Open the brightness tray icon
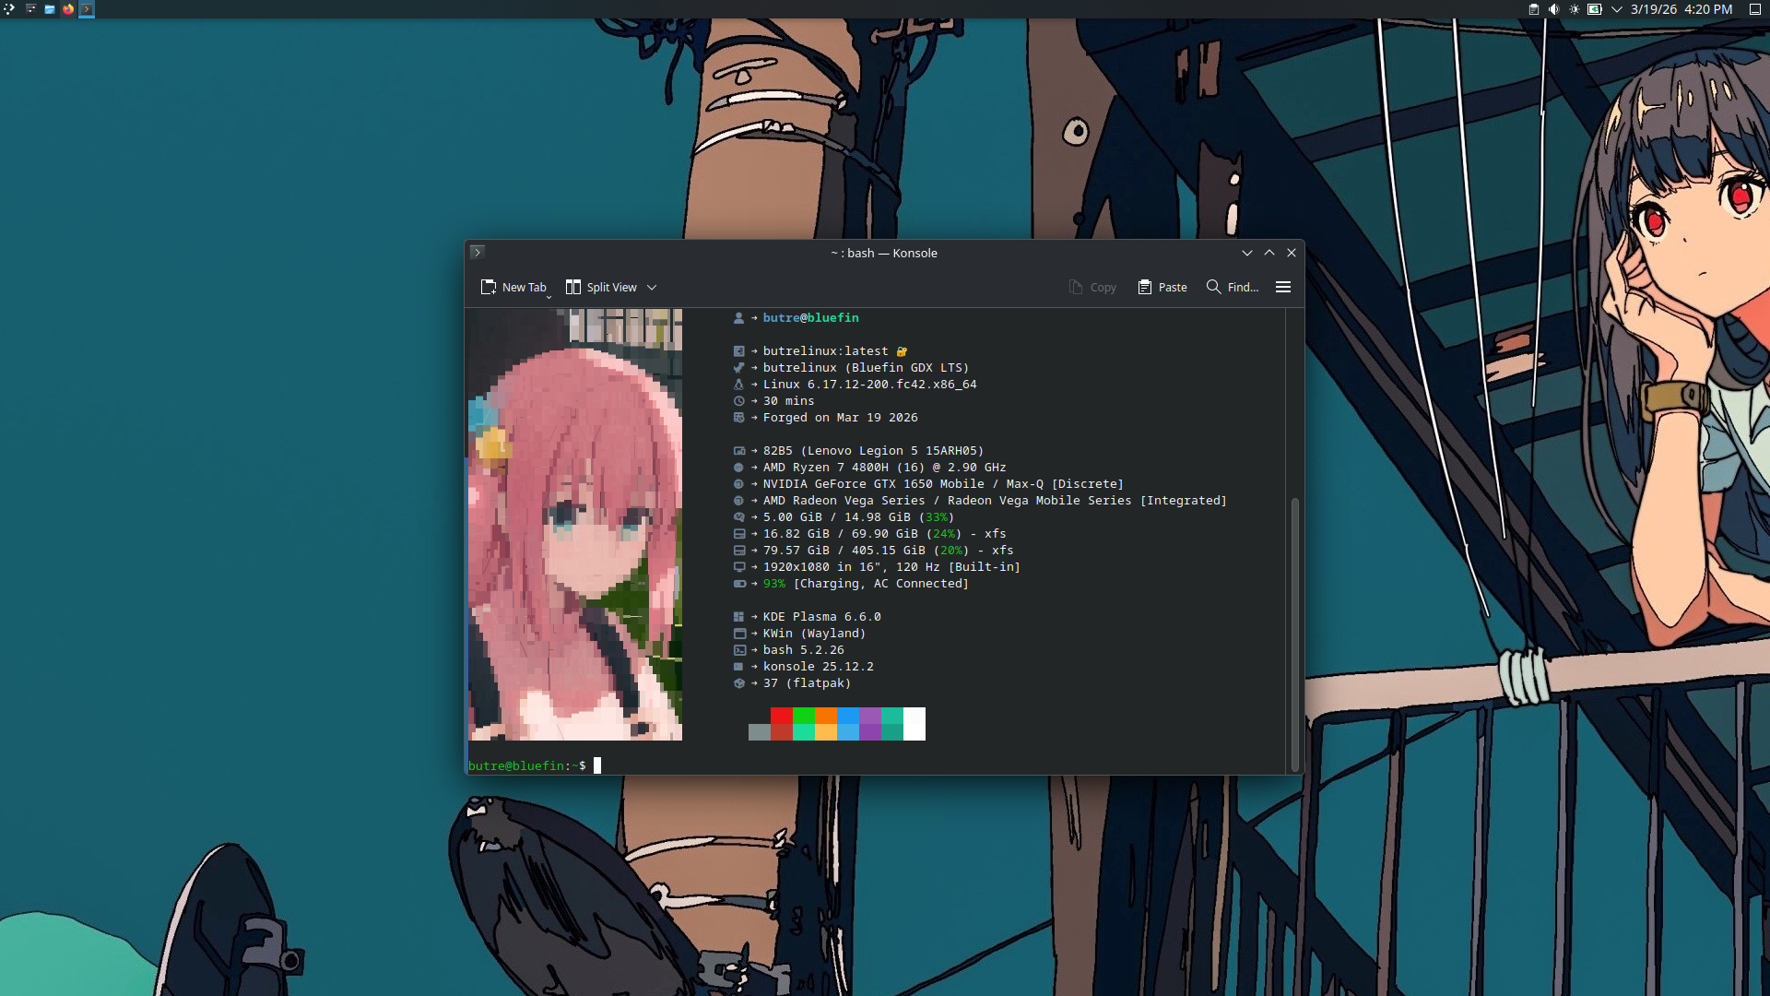Viewport: 1770px width, 996px height. (1575, 9)
